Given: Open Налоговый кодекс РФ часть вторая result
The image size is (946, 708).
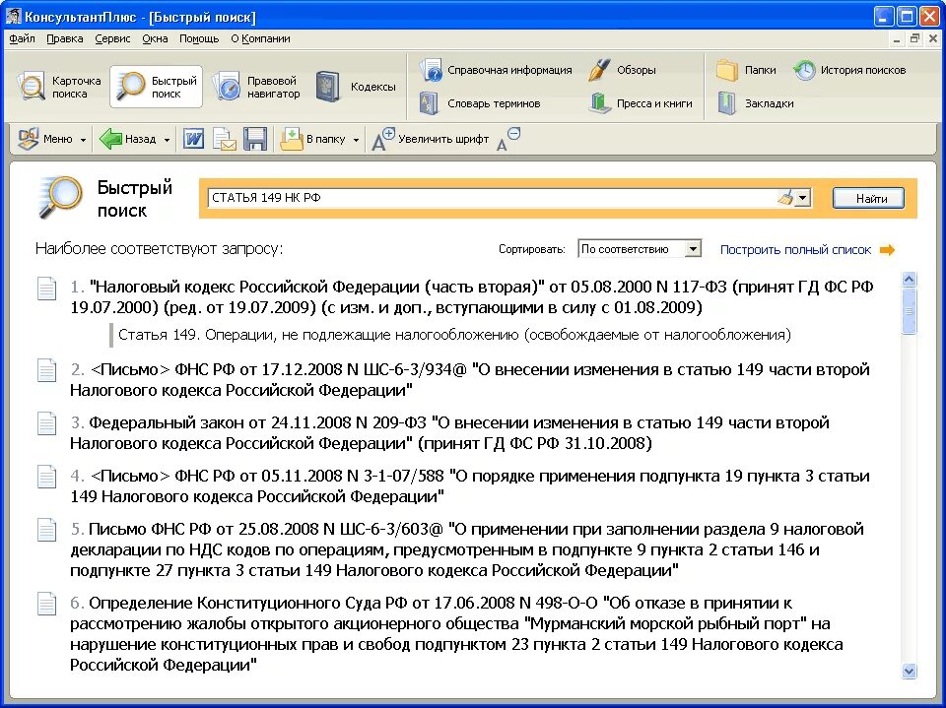Looking at the screenshot, I should click(472, 296).
